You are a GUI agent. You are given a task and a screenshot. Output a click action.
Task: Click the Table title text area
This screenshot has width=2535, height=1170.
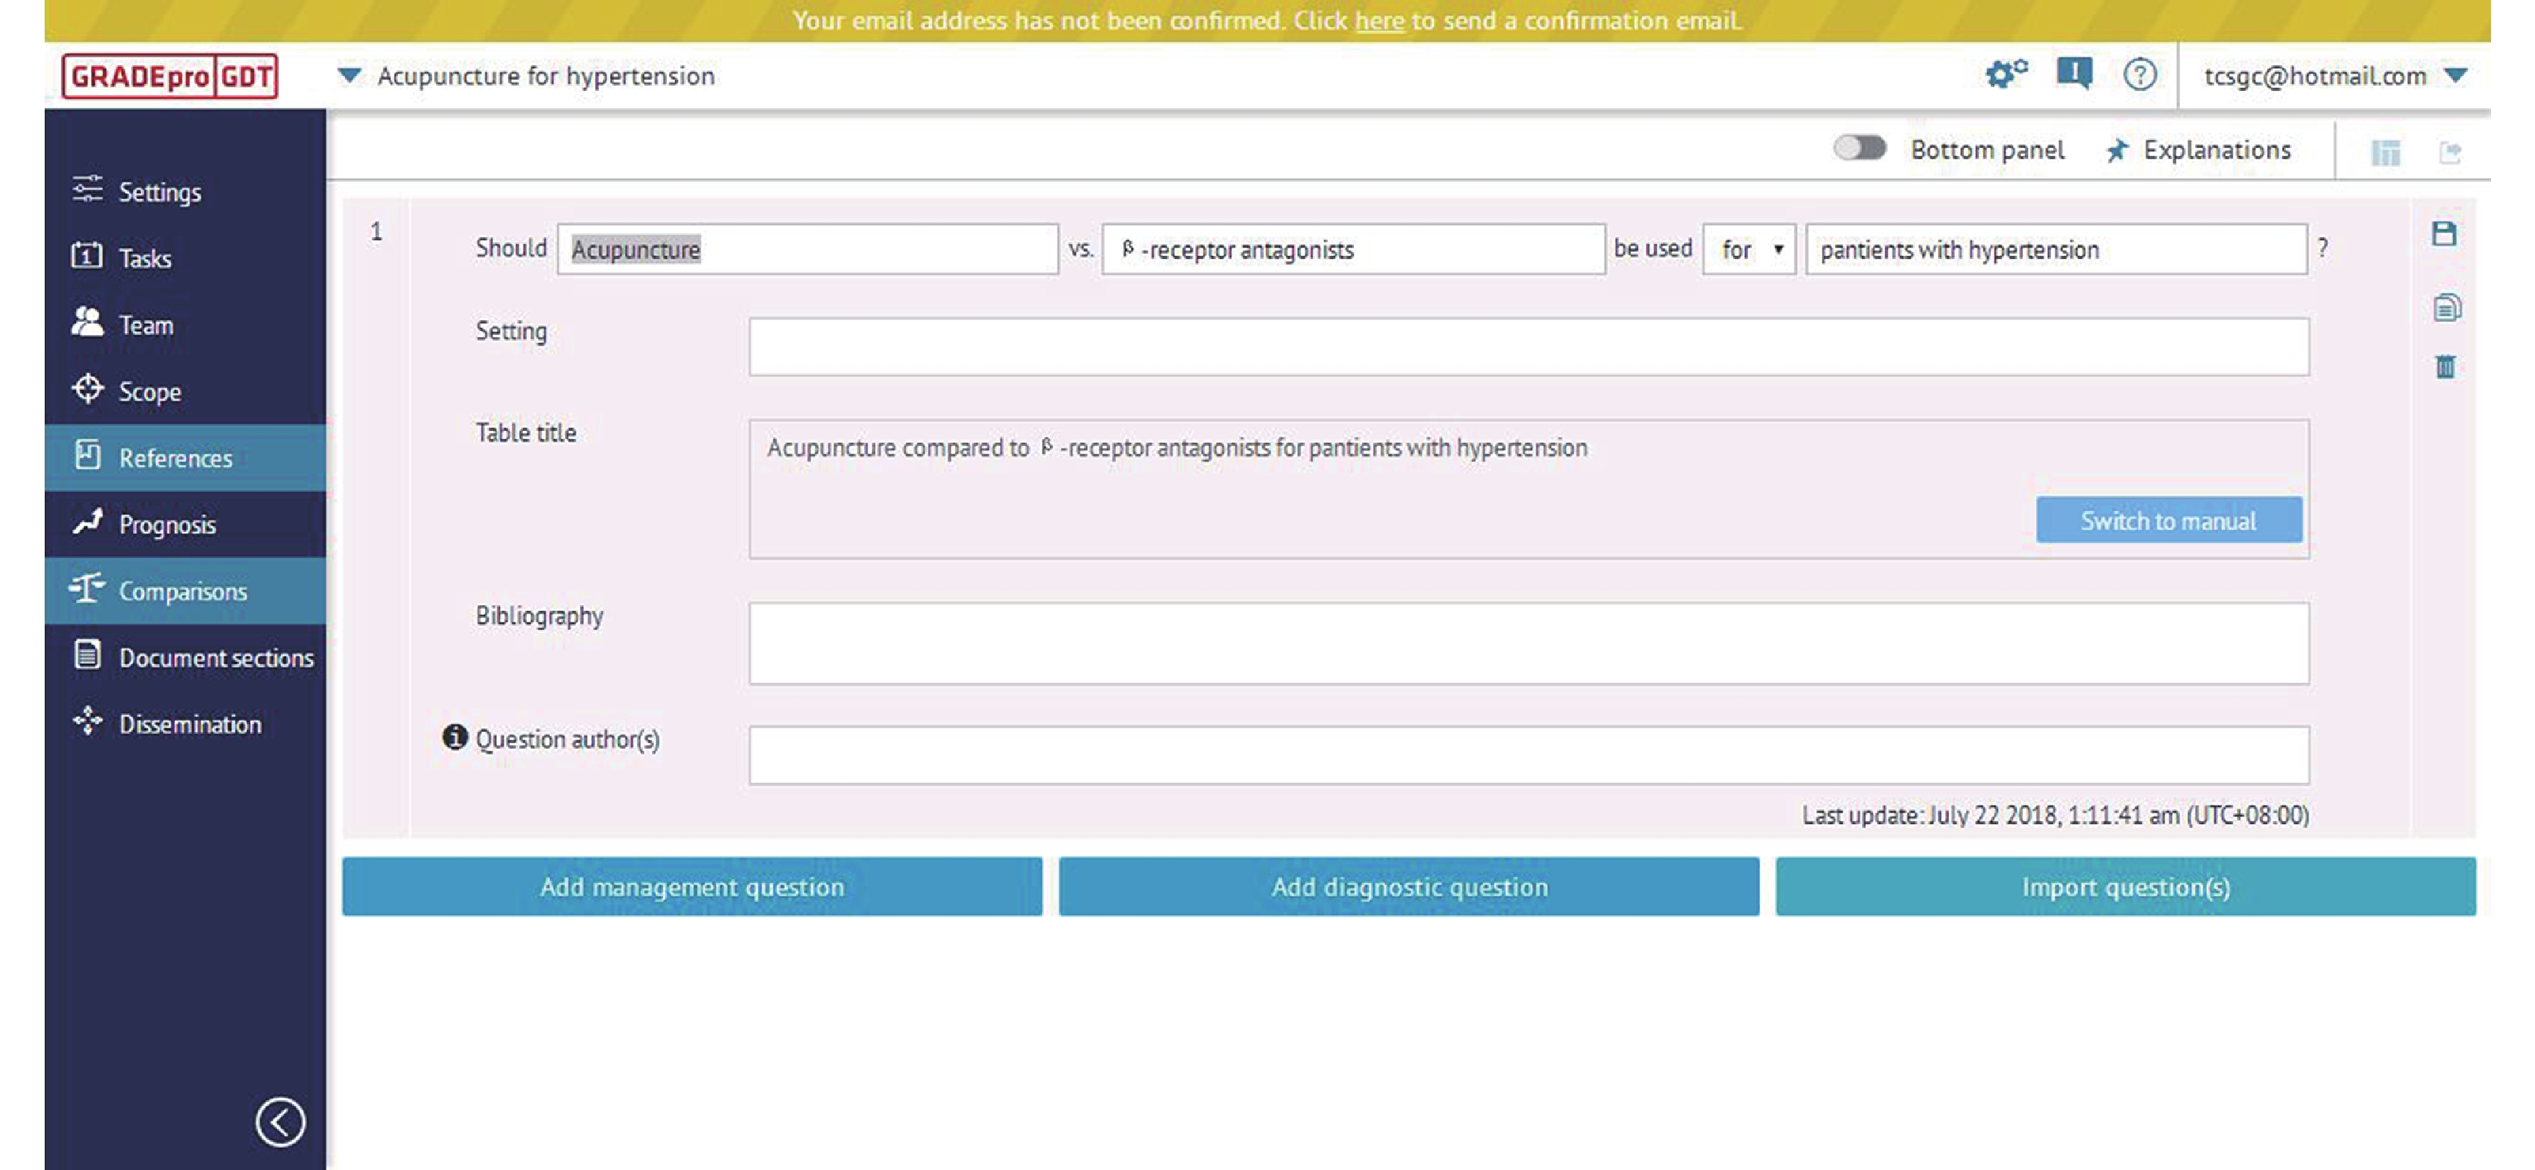(x=1528, y=489)
